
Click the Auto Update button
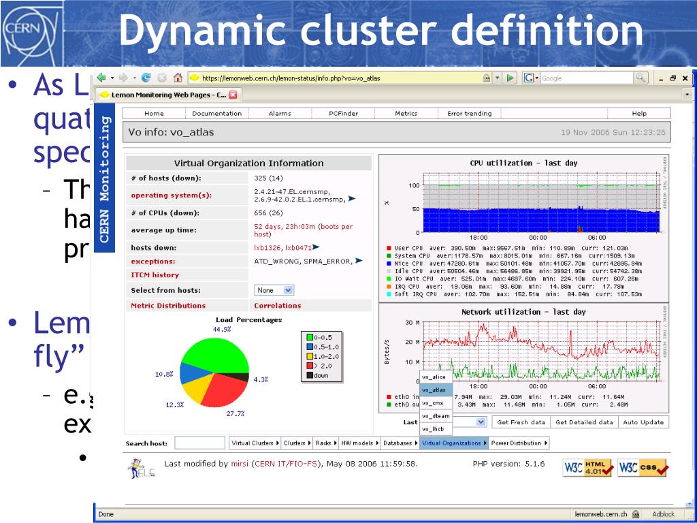pos(643,422)
